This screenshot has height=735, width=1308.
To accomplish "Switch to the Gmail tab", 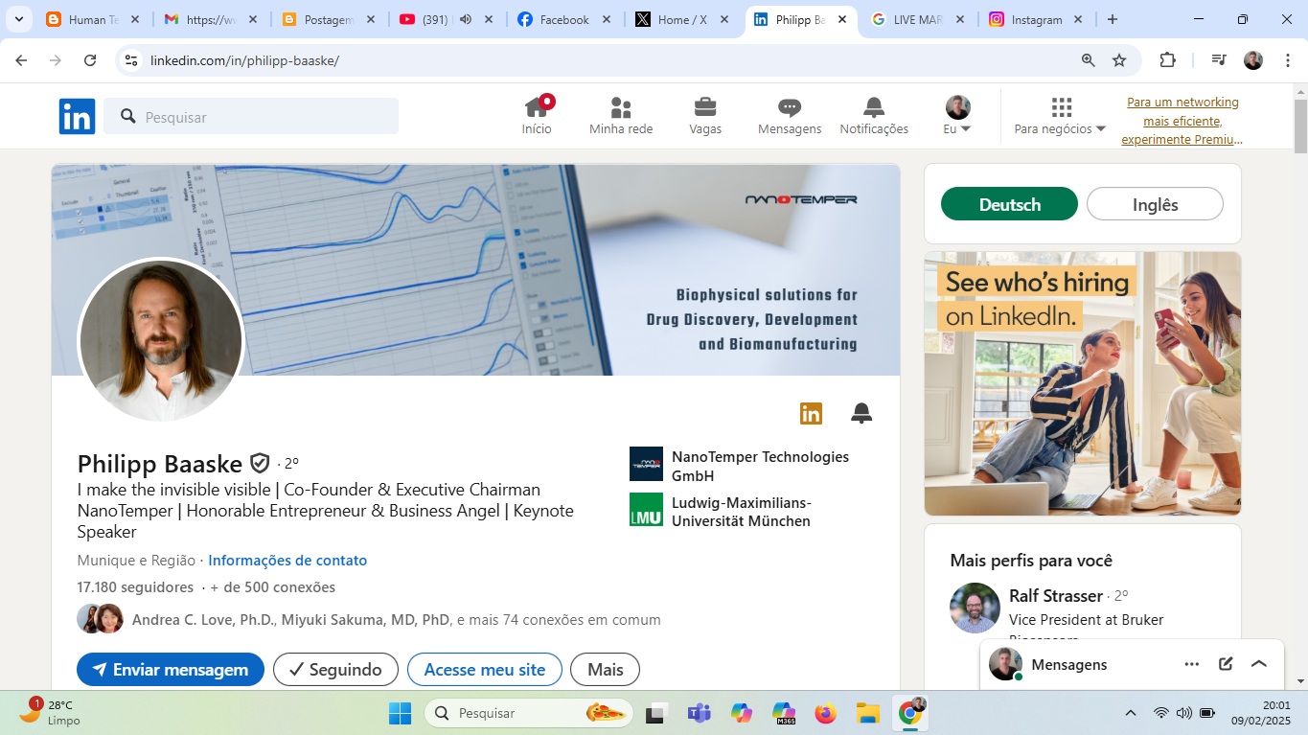I will pyautogui.click(x=211, y=19).
